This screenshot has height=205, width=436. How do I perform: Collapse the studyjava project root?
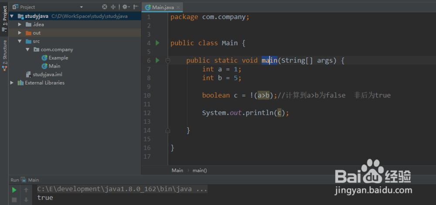coord(11,16)
